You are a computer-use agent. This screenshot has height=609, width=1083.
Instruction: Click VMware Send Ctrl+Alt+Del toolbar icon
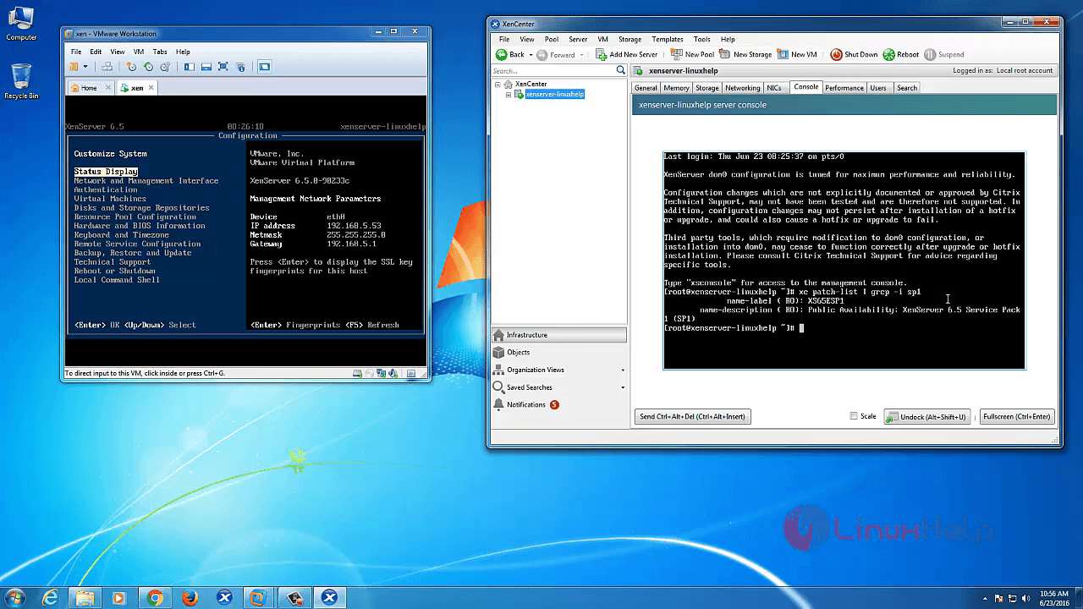(x=107, y=66)
